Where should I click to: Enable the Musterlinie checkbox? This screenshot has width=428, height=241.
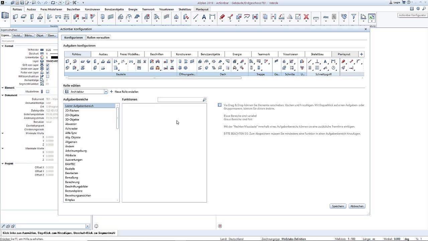coord(47,91)
